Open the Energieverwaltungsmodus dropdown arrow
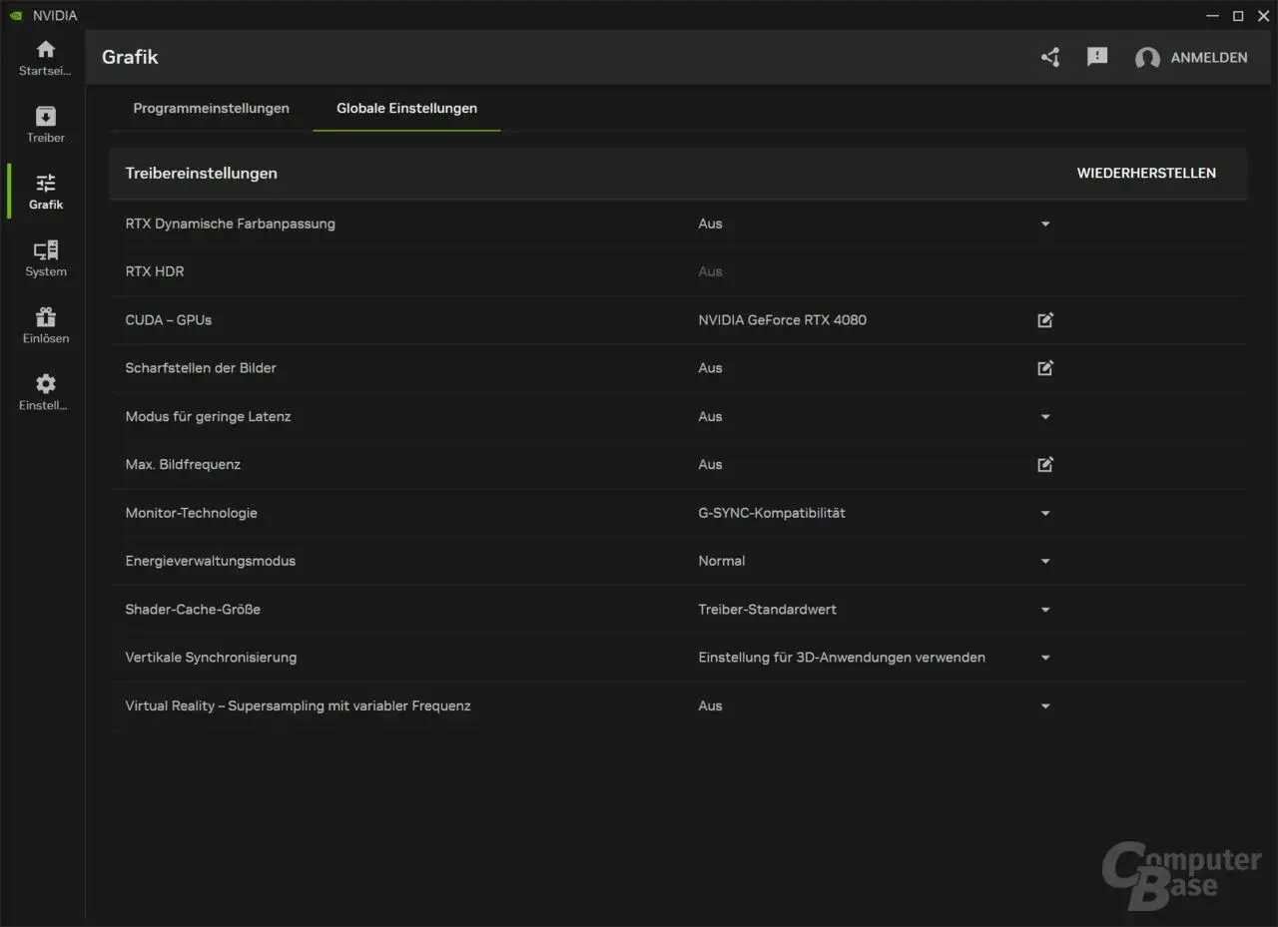Viewport: 1278px width, 927px height. (1045, 562)
